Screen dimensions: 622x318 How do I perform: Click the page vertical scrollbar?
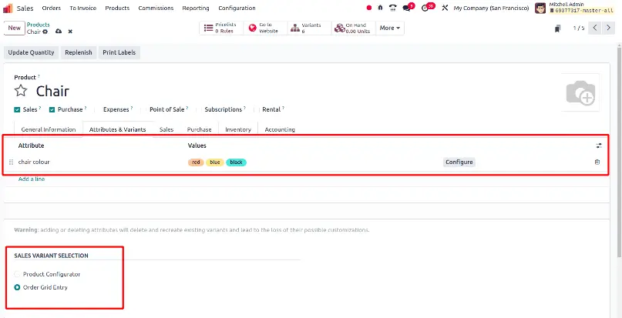coord(619,151)
